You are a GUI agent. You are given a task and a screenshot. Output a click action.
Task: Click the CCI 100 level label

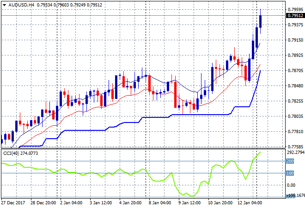point(290,173)
